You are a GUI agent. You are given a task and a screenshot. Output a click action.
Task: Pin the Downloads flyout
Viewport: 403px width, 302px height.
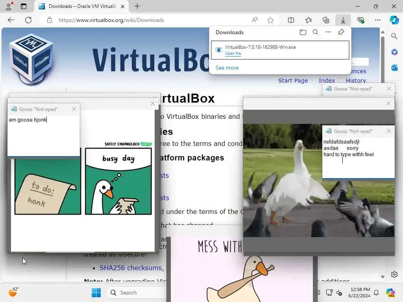tap(341, 32)
